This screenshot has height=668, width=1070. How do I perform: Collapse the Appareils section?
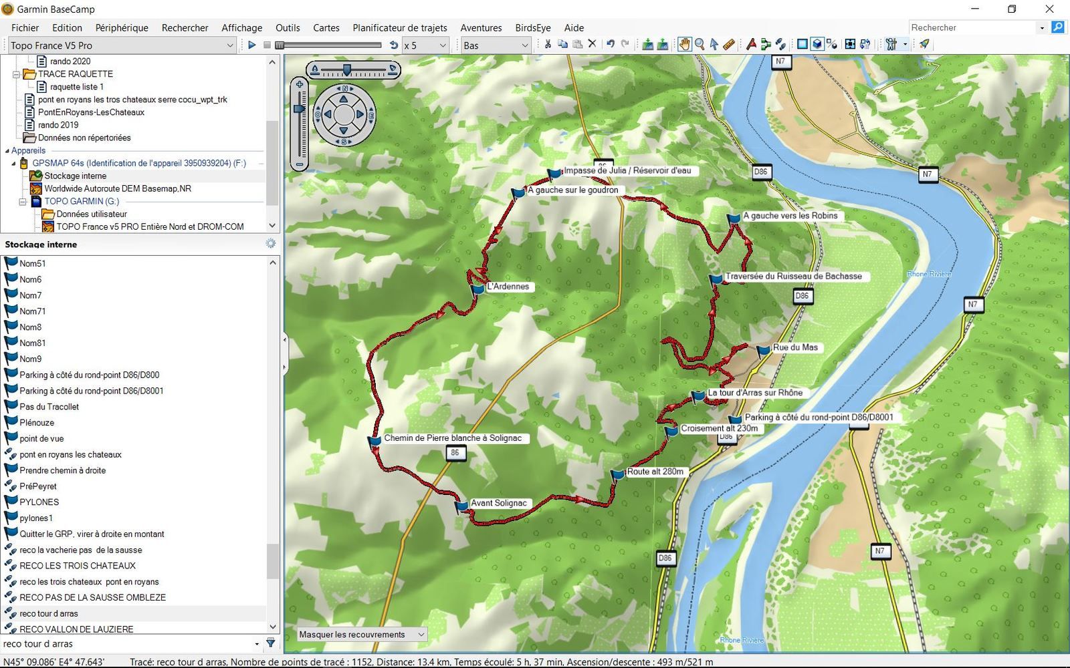(x=7, y=151)
